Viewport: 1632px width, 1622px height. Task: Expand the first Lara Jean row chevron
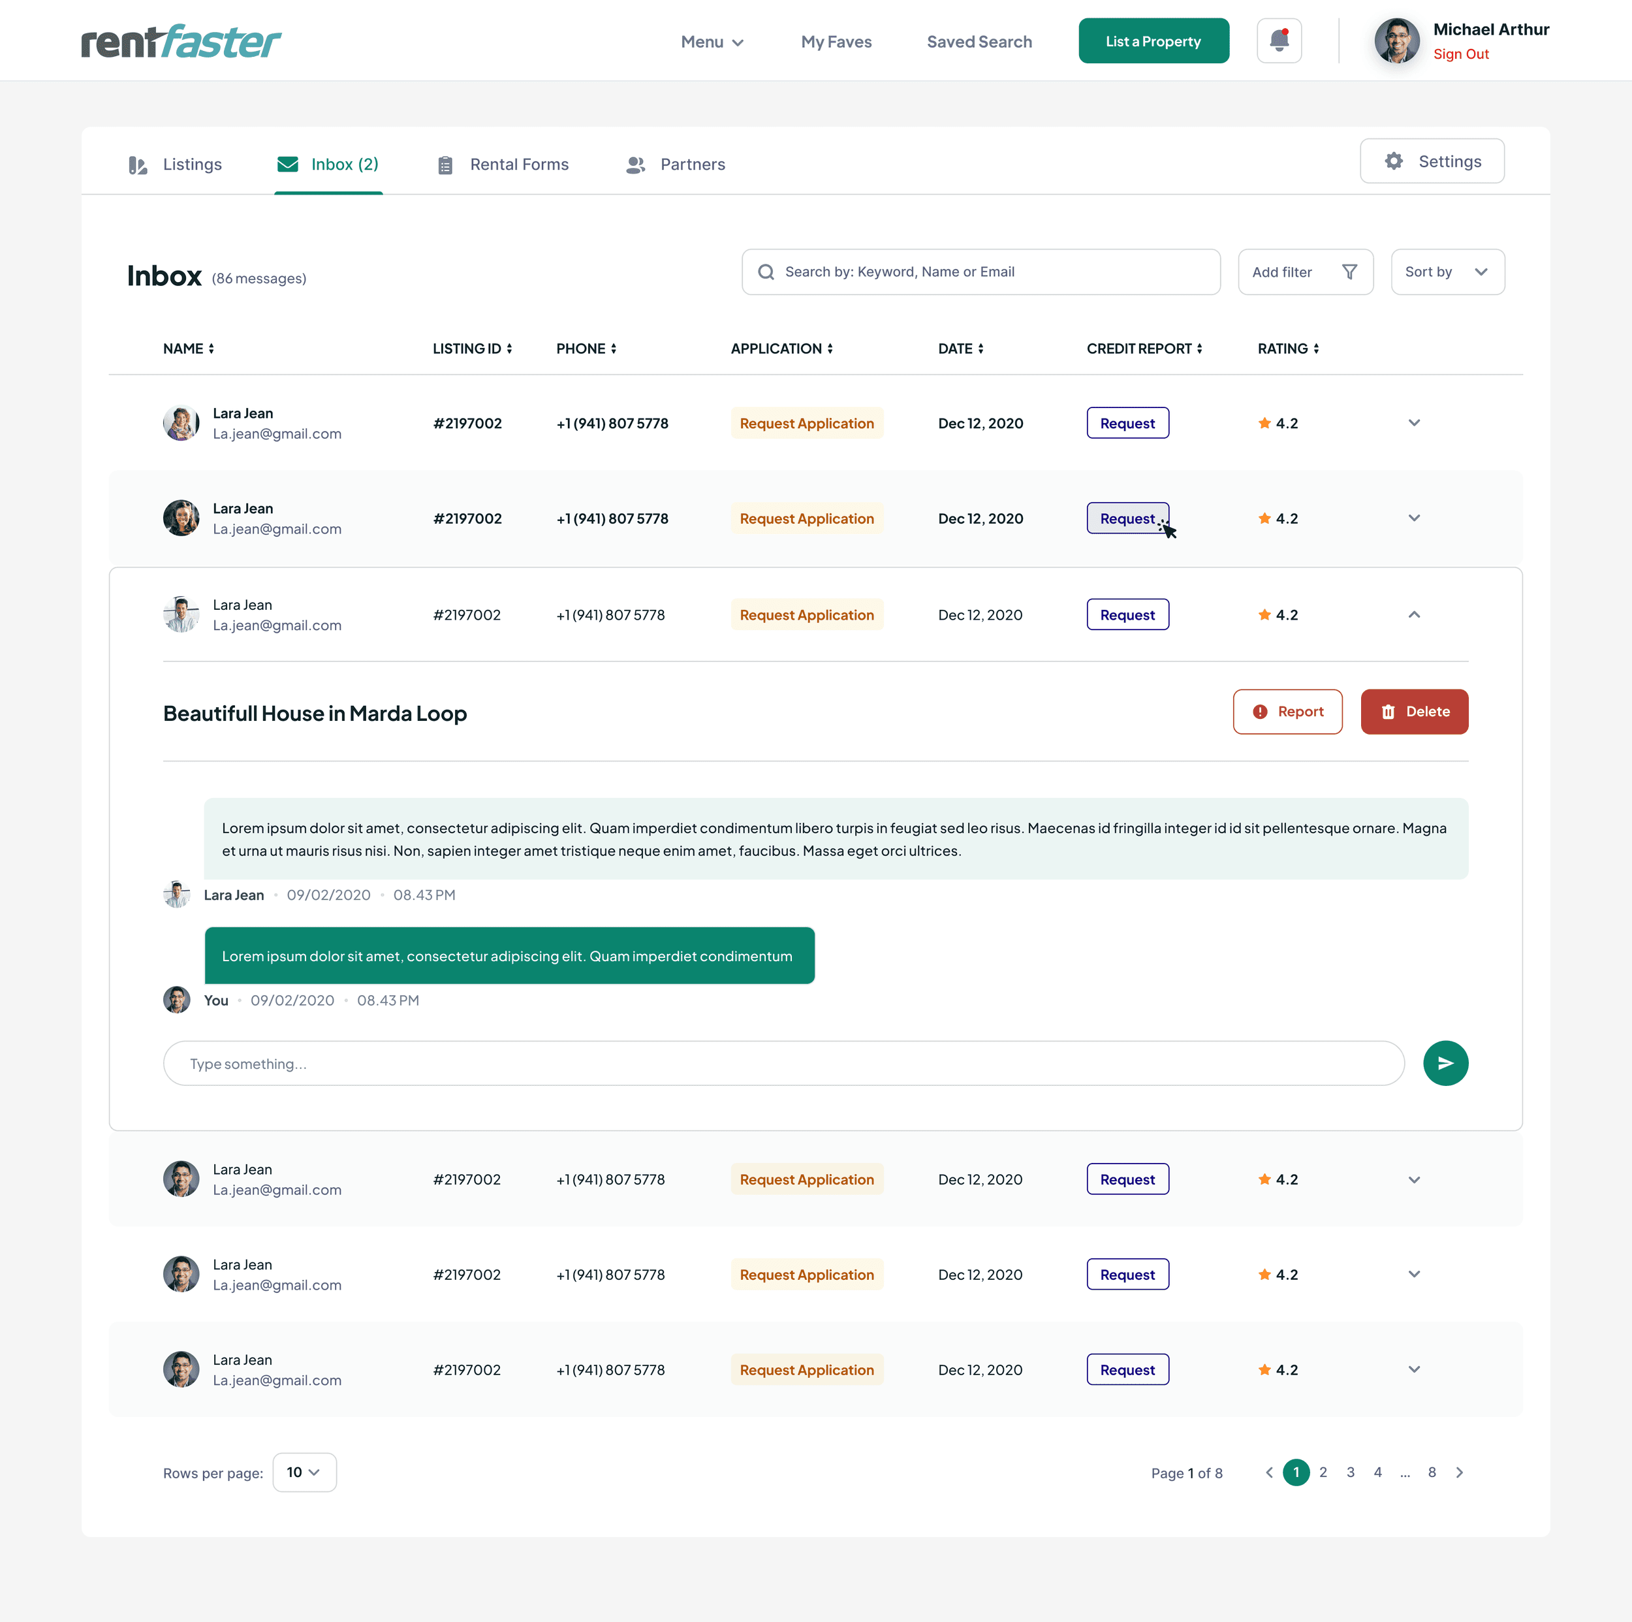coord(1413,423)
